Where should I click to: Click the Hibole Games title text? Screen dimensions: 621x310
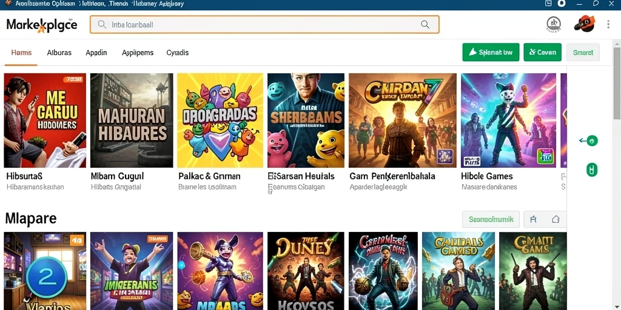tap(487, 176)
